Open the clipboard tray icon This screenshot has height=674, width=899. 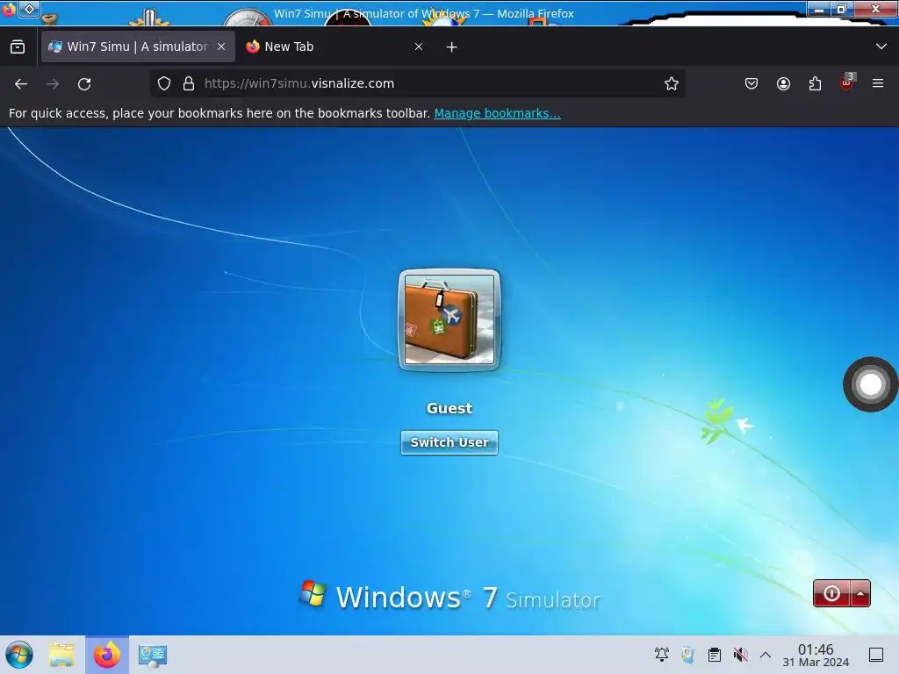click(715, 655)
